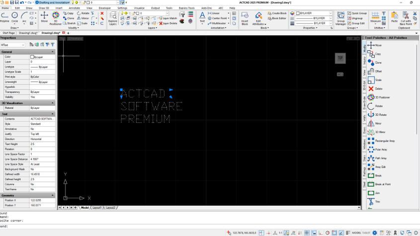Open status bar settings gear
The width and height of the screenshot is (420, 236).
pos(375,233)
